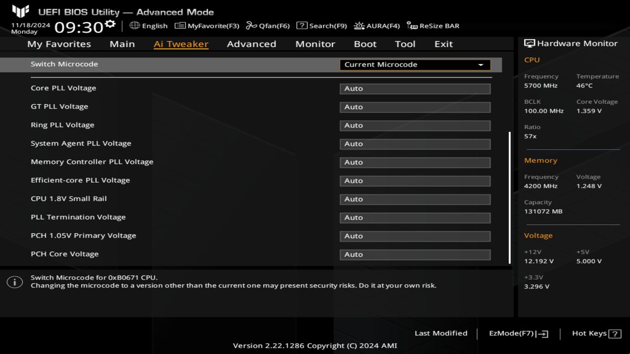Go to the Advanced tab
Image resolution: width=630 pixels, height=354 pixels.
pyautogui.click(x=252, y=44)
